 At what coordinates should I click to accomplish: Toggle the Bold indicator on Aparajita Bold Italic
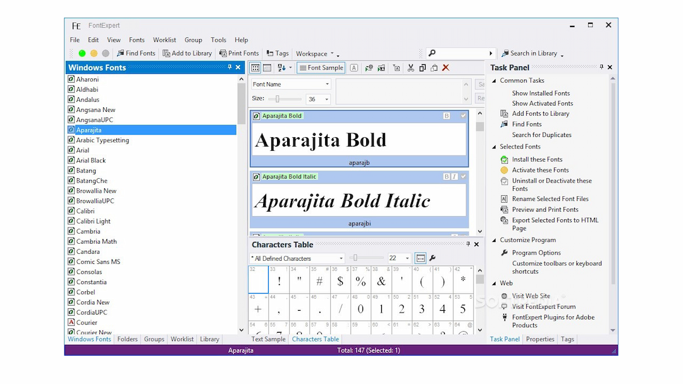[446, 177]
